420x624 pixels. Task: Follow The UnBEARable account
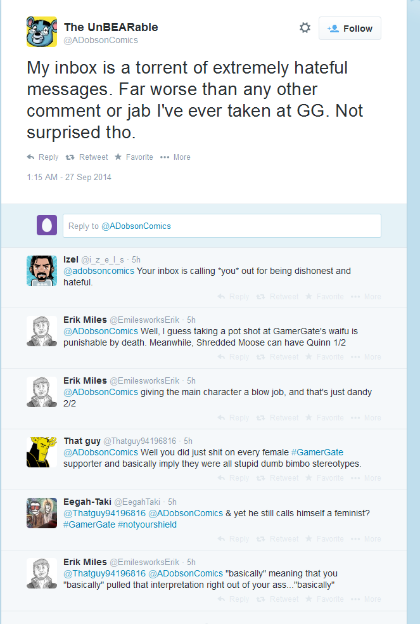pyautogui.click(x=350, y=29)
